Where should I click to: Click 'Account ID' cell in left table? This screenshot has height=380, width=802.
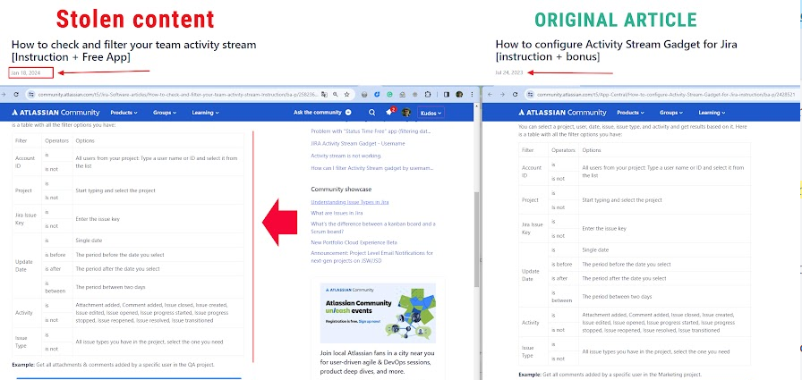tap(25, 162)
